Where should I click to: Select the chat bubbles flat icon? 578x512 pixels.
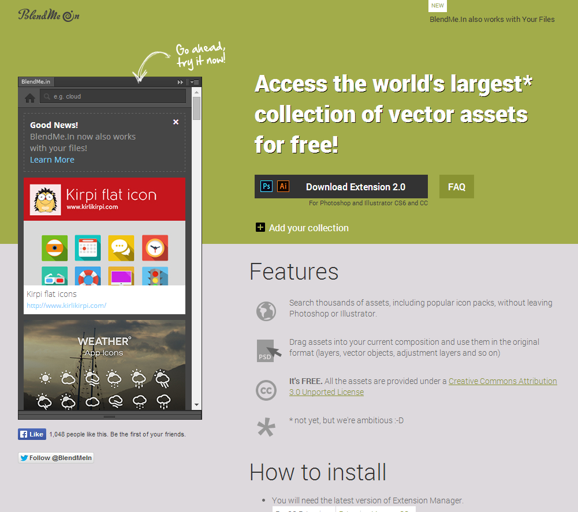121,248
